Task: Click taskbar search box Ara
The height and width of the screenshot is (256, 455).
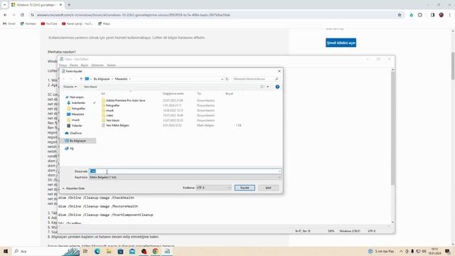Action: coord(45,251)
